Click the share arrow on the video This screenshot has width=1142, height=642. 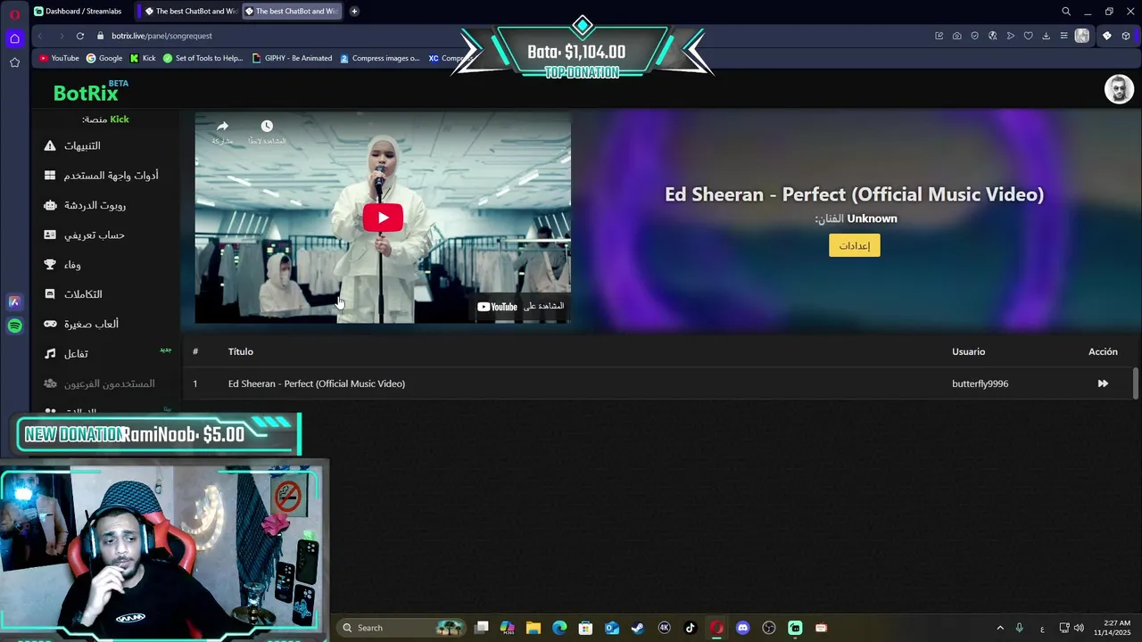222,127
